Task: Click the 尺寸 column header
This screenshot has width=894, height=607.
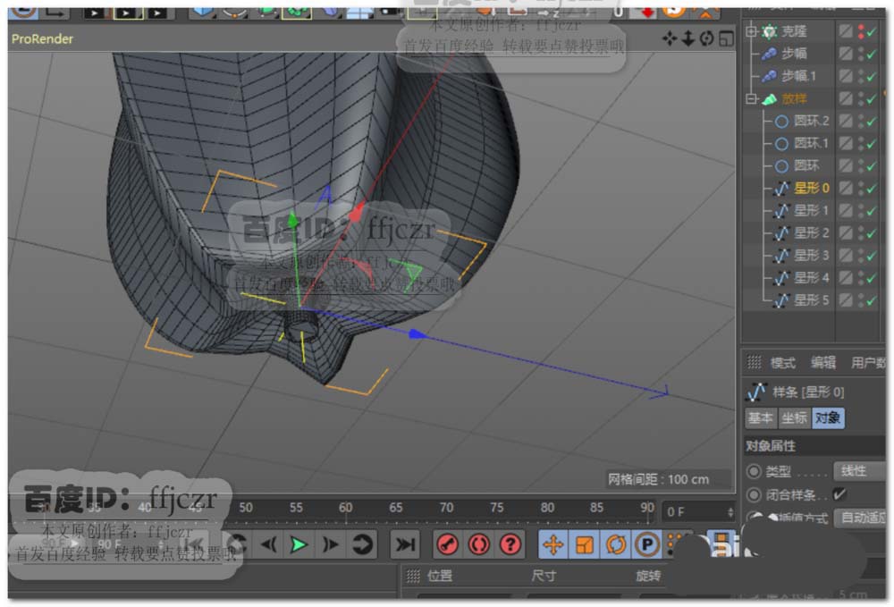Action: coord(544,576)
